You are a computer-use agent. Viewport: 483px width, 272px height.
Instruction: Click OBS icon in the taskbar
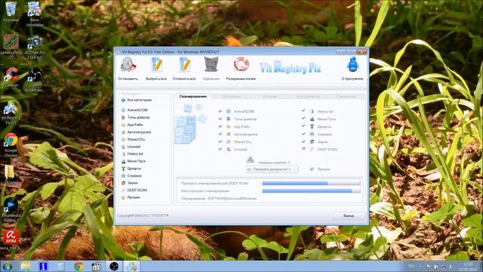coord(114,267)
